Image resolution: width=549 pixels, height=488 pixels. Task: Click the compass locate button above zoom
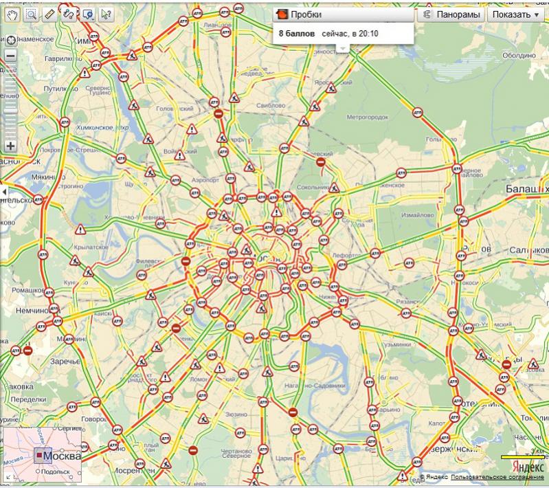(10, 40)
